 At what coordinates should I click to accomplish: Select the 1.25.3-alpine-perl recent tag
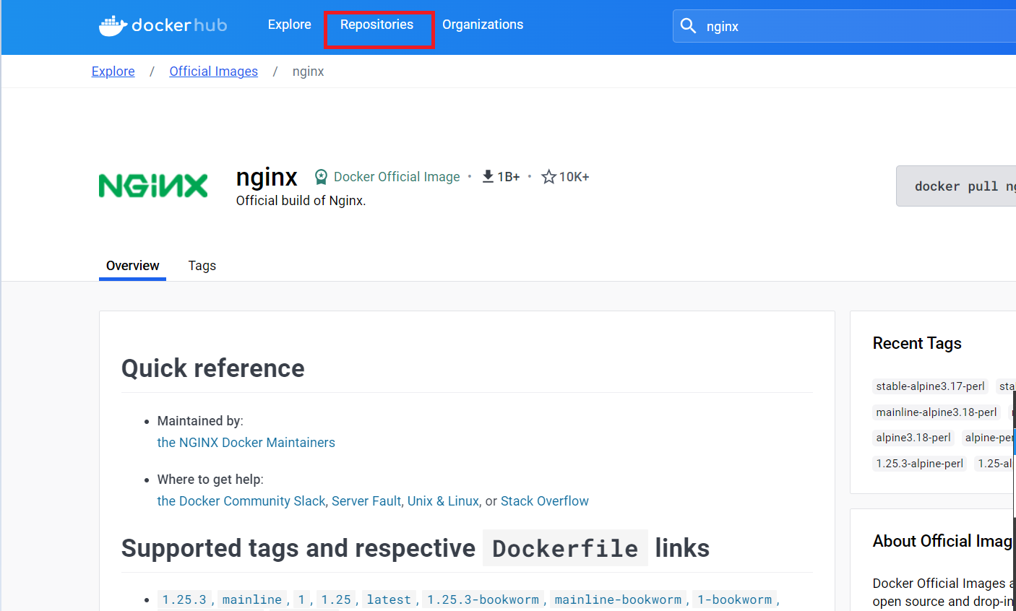(x=920, y=464)
